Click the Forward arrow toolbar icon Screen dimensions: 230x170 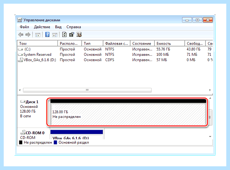coord(28,35)
